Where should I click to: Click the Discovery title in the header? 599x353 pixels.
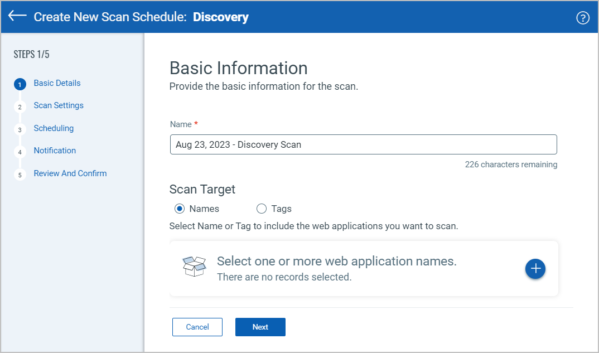(221, 17)
